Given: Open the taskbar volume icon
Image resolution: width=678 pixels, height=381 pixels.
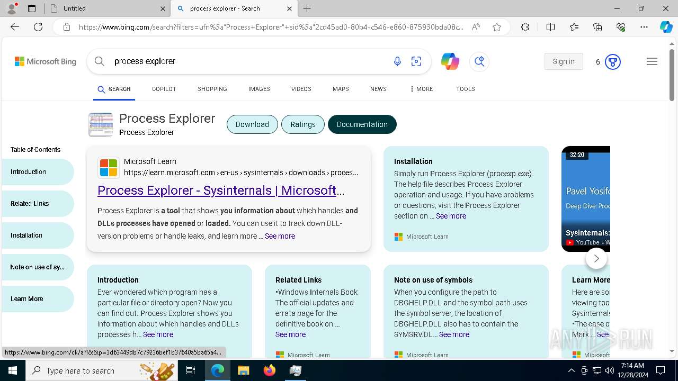Looking at the screenshot, I should 610,370.
